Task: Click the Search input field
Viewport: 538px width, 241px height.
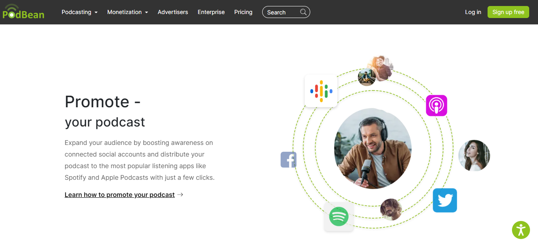Action: tap(286, 12)
